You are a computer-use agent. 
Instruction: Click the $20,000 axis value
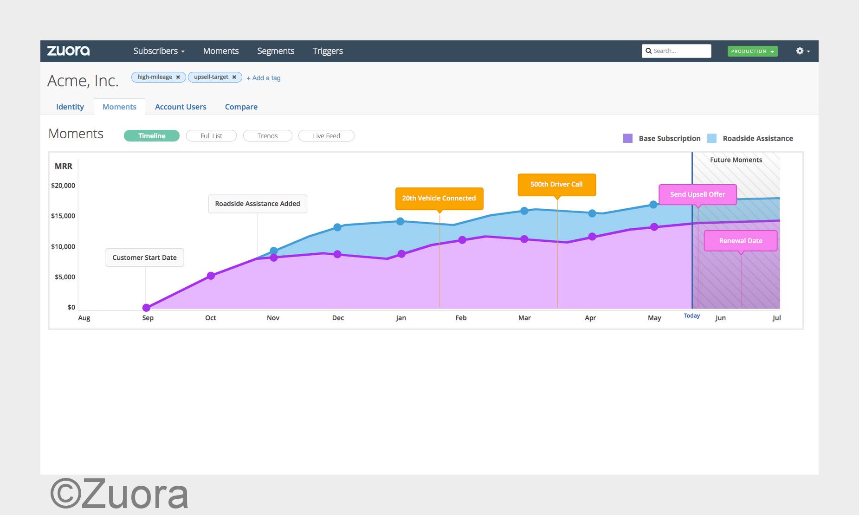tap(63, 186)
